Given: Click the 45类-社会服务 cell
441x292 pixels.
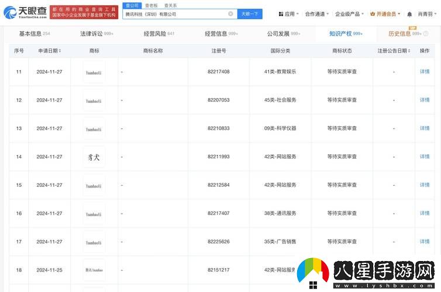Looking at the screenshot, I should (x=280, y=100).
